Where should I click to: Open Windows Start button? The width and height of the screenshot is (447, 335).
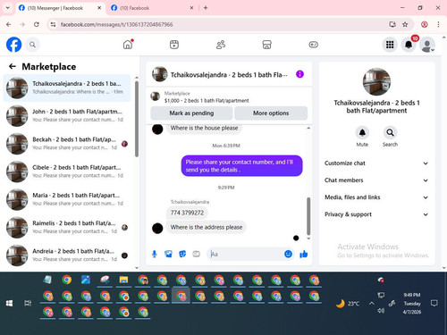[9, 303]
